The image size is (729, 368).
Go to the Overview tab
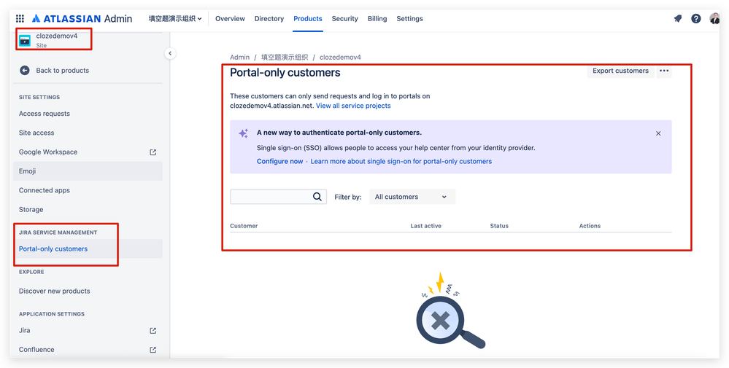coord(230,18)
